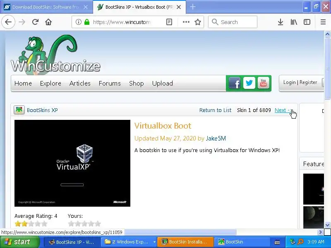Go back to the previous page
331x248 pixels.
[8, 22]
